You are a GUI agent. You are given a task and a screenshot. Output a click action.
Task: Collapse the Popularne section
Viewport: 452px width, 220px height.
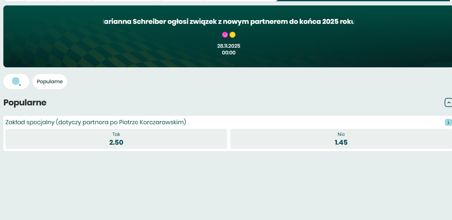click(x=448, y=102)
